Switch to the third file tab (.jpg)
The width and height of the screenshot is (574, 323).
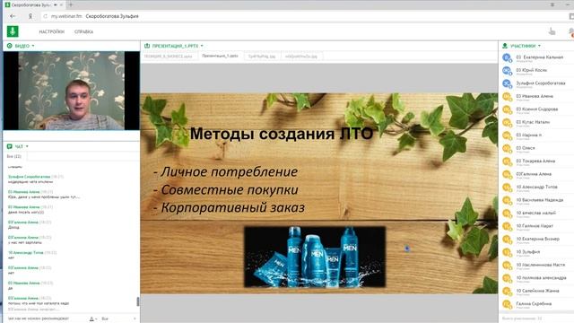point(262,57)
